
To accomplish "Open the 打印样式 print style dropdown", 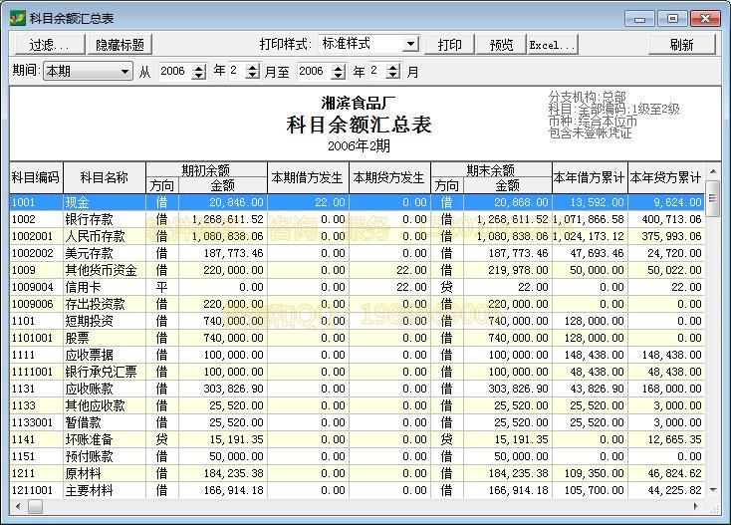I will coord(409,45).
